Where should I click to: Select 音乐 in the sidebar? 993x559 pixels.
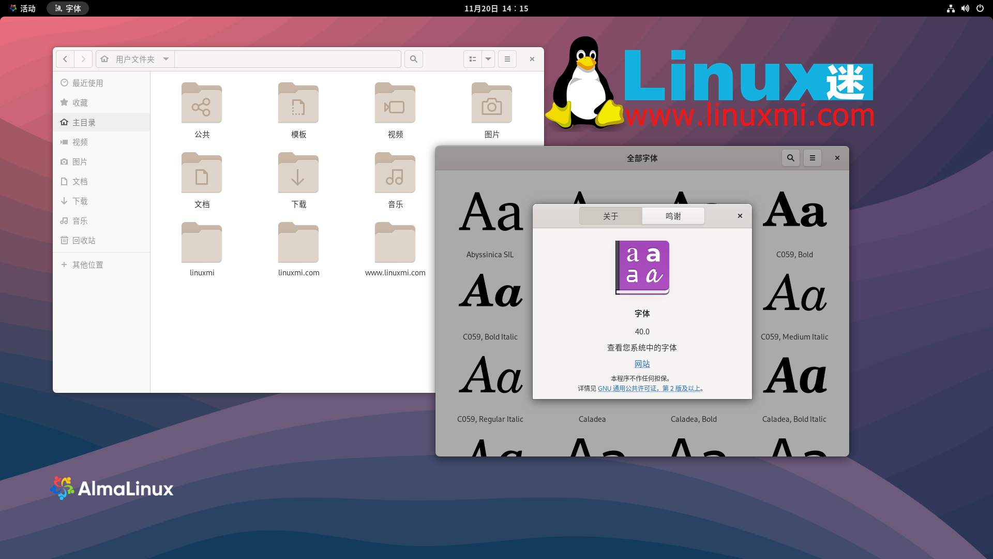pyautogui.click(x=101, y=220)
